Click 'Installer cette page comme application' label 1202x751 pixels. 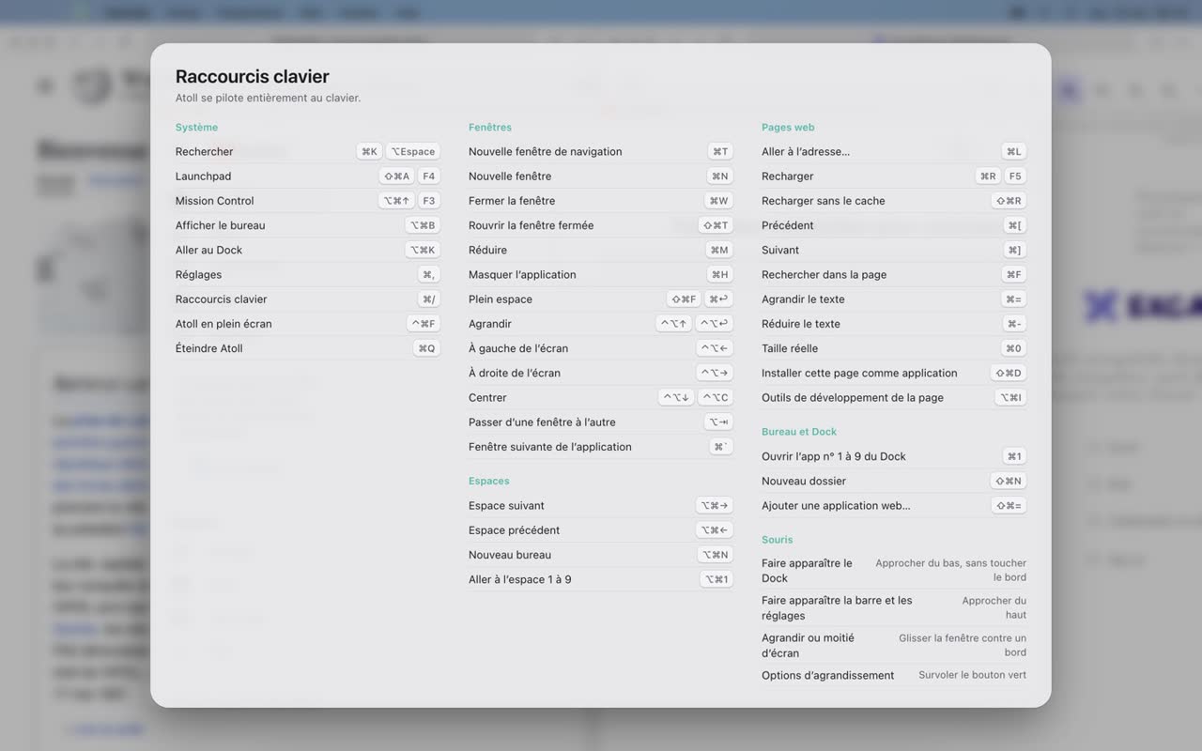859,373
